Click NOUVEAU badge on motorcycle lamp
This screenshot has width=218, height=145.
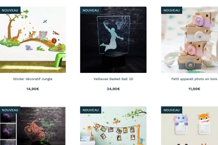coord(10,110)
